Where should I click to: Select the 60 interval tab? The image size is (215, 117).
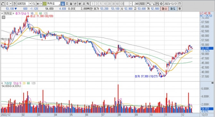[x=117, y=4]
